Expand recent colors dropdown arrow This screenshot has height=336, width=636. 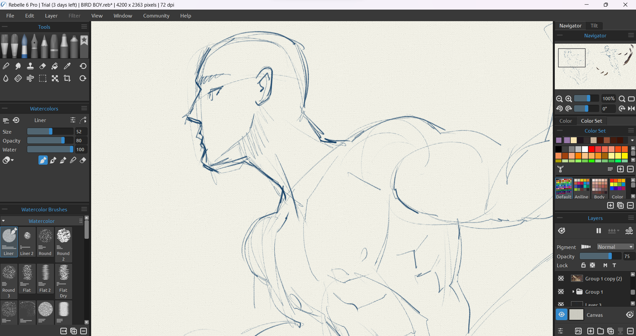click(632, 140)
